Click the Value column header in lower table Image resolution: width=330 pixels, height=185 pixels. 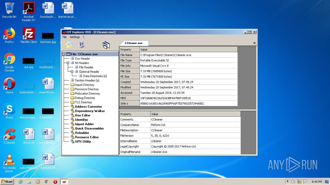point(195,114)
